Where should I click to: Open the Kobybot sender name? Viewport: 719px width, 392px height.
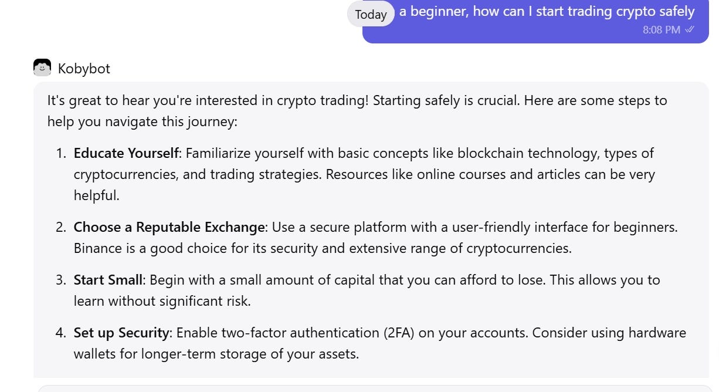coord(84,69)
